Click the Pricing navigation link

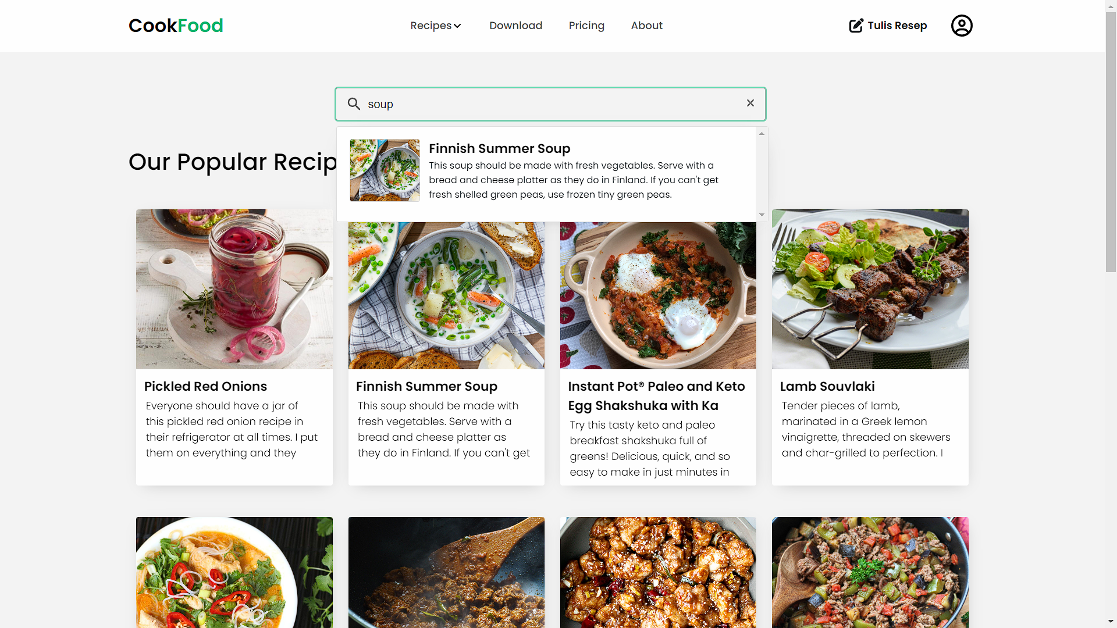coord(586,26)
